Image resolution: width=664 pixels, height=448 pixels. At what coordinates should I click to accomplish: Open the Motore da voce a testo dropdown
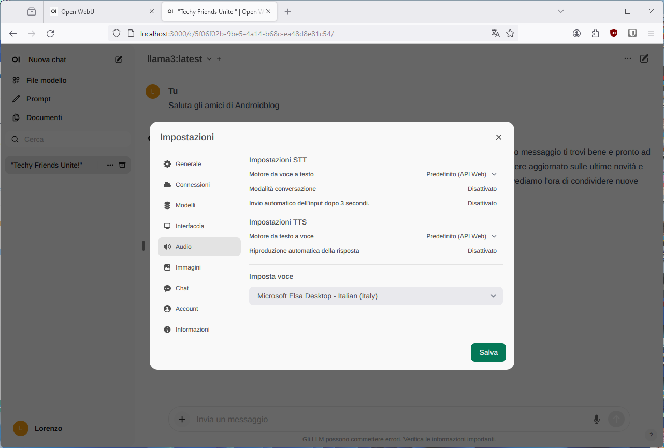point(461,174)
